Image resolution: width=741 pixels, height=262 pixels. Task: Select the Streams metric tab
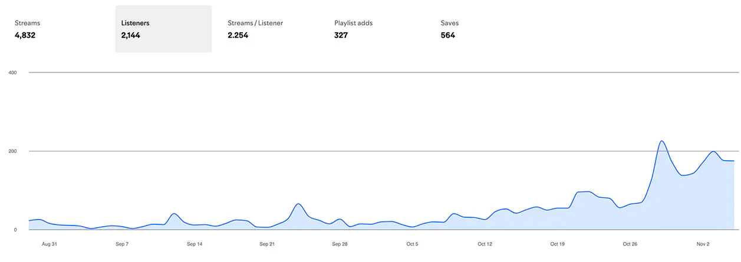point(57,29)
